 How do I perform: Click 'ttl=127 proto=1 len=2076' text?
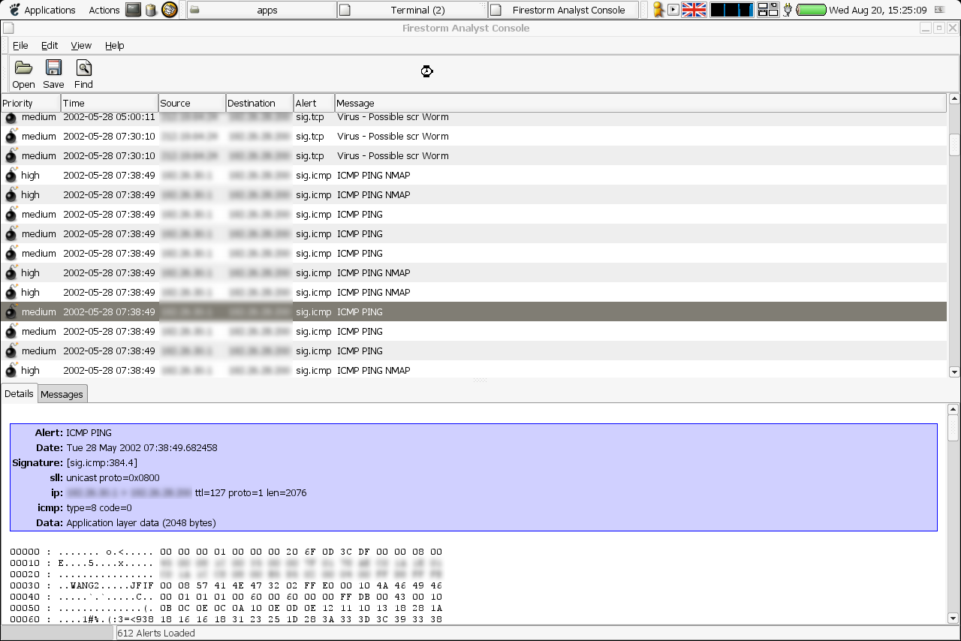[251, 492]
